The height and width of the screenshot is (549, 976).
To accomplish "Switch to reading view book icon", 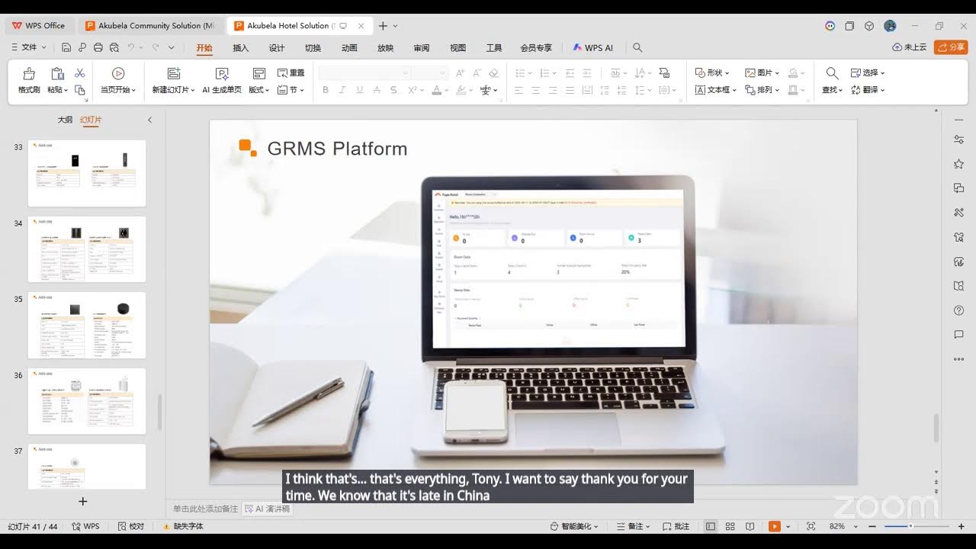I will pyautogui.click(x=750, y=526).
